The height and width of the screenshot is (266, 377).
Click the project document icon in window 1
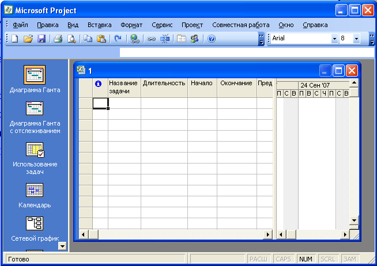[x=81, y=70]
